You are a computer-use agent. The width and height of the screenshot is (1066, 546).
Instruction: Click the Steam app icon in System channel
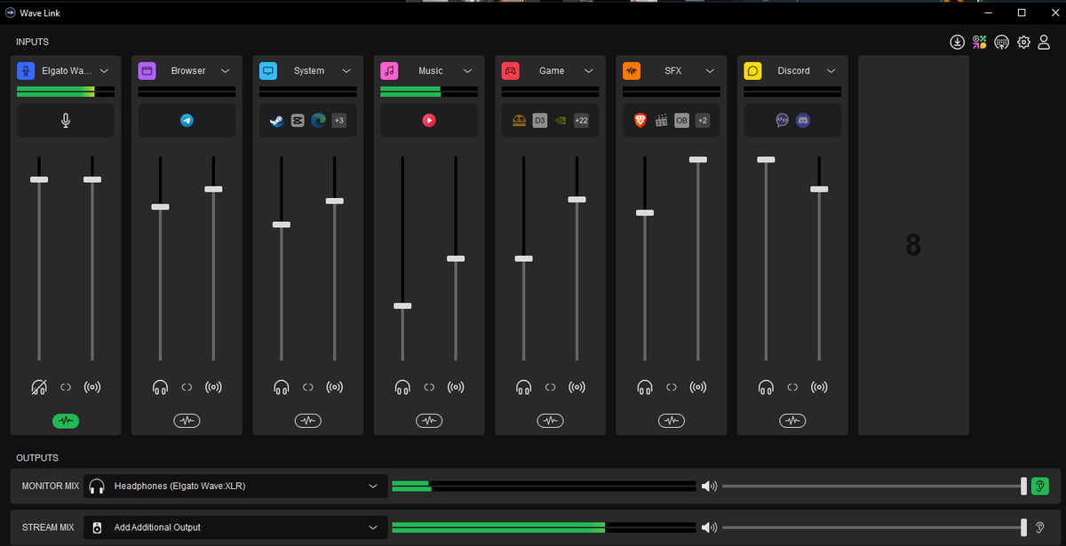[276, 120]
